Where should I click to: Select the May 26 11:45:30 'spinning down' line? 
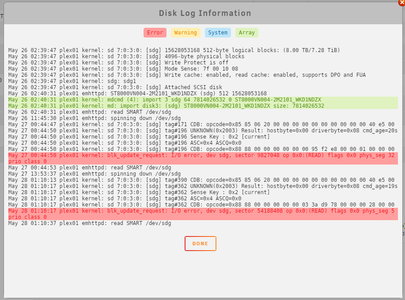(x=94, y=118)
